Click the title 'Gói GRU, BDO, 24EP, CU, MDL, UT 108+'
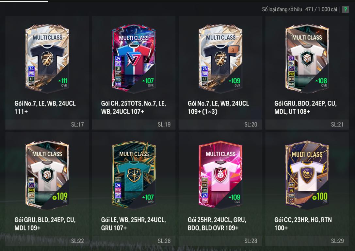Viewport: 355px width, 251px height. 305,108
